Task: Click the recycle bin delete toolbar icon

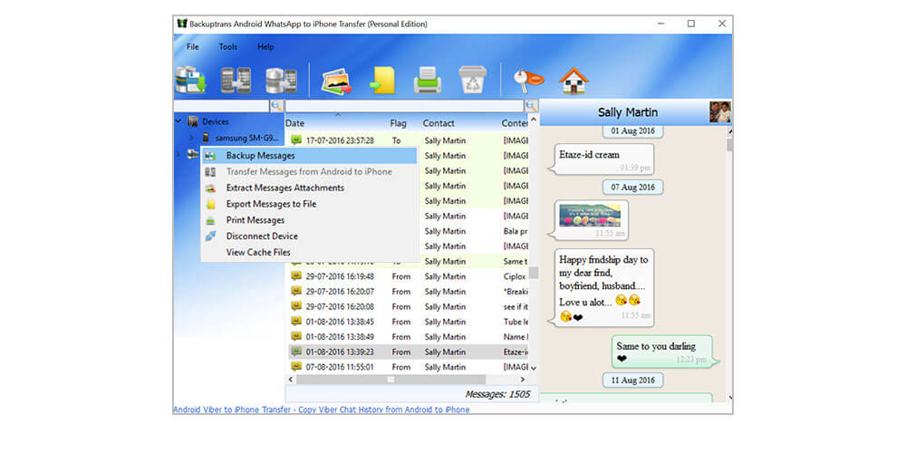Action: 473,81
